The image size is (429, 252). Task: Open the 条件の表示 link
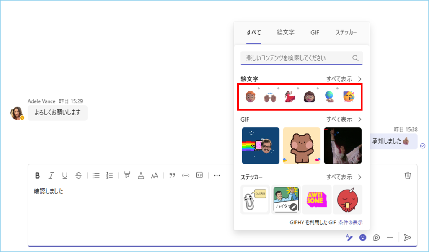coord(350,222)
